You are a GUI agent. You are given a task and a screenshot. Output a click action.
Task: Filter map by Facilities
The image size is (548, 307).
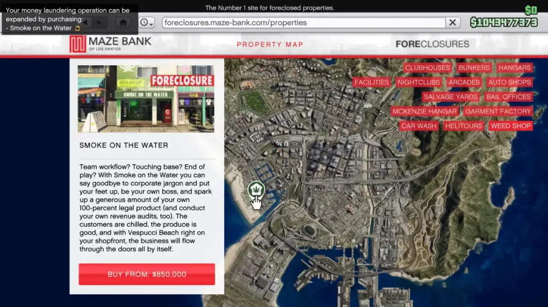[371, 82]
